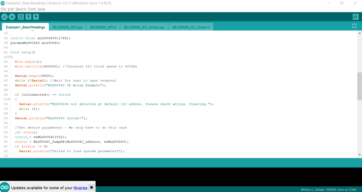Image resolution: width=362 pixels, height=192 pixels.
Task: Click on if (isConnected() == false) line
Action: coord(42,95)
